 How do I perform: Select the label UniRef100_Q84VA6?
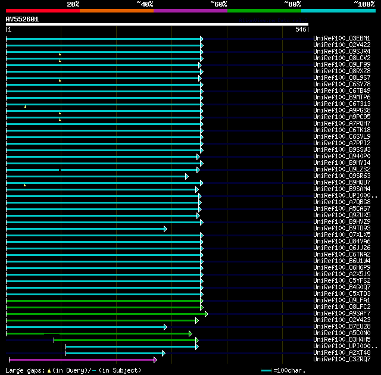coord(342,242)
